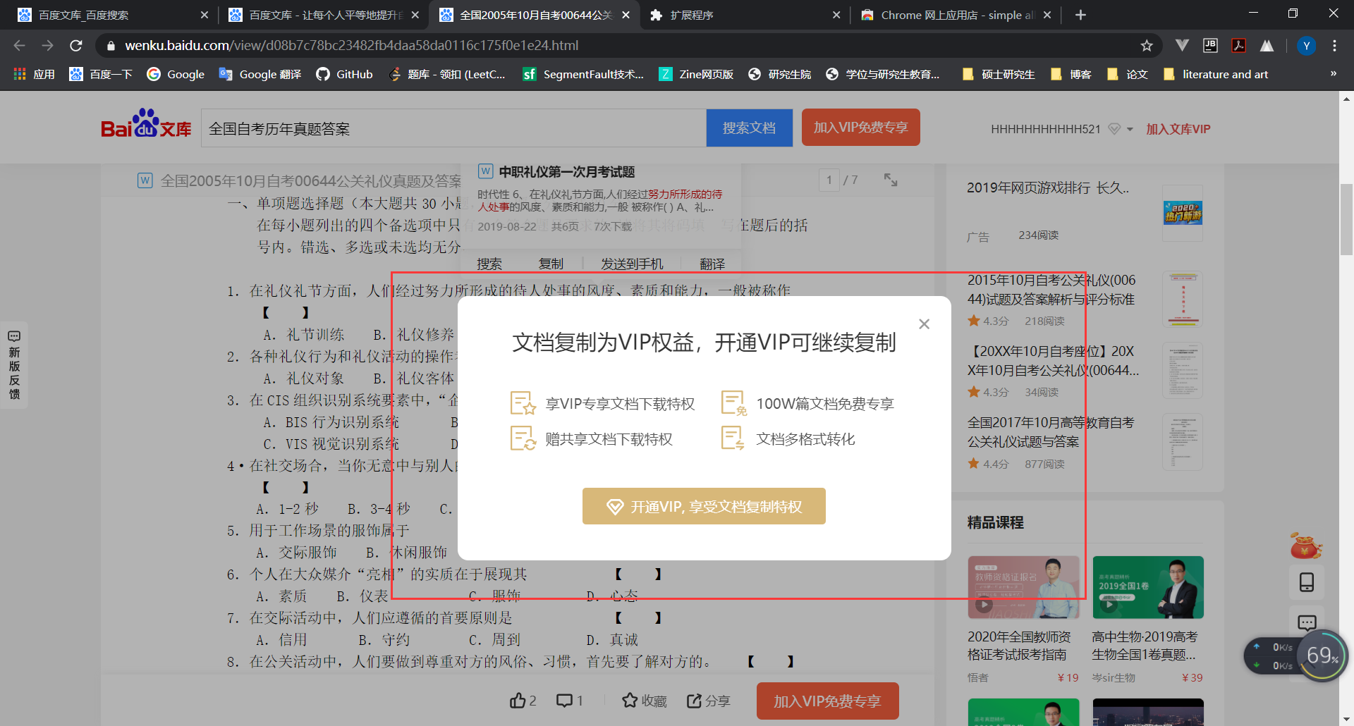Open Chrome's three-dot menu

click(1334, 45)
